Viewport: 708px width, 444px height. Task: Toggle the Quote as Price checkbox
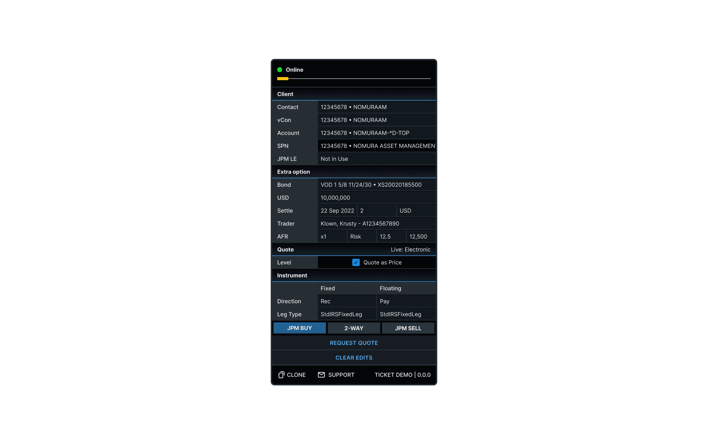pos(356,262)
